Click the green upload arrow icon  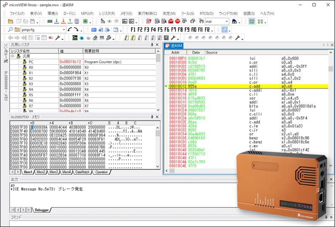click(70, 21)
